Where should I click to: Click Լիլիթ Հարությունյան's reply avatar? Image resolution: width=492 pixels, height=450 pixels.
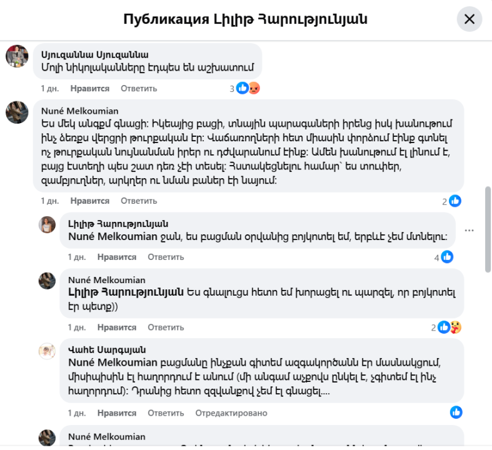pyautogui.click(x=48, y=224)
